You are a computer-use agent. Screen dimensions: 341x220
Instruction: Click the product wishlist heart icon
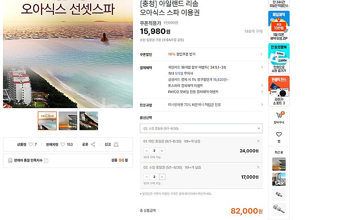pos(31,144)
